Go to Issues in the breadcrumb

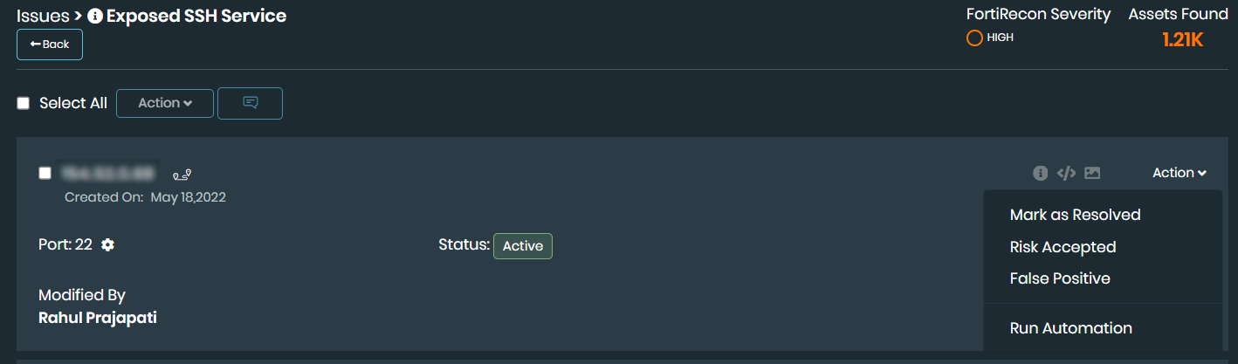43,16
